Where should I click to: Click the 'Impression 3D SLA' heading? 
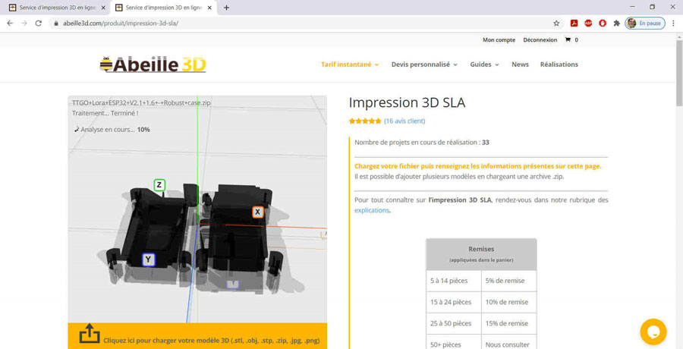(x=407, y=103)
